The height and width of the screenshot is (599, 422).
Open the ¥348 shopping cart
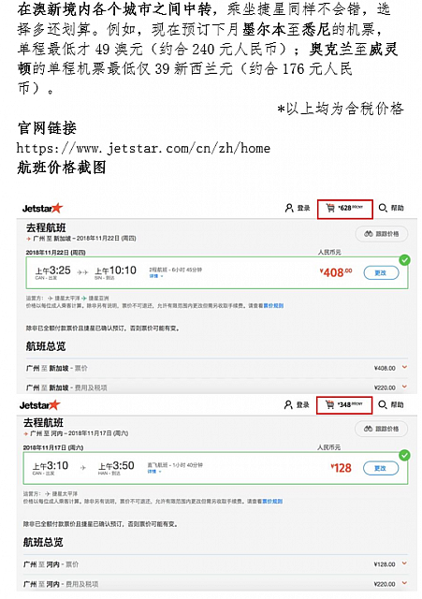pyautogui.click(x=344, y=404)
